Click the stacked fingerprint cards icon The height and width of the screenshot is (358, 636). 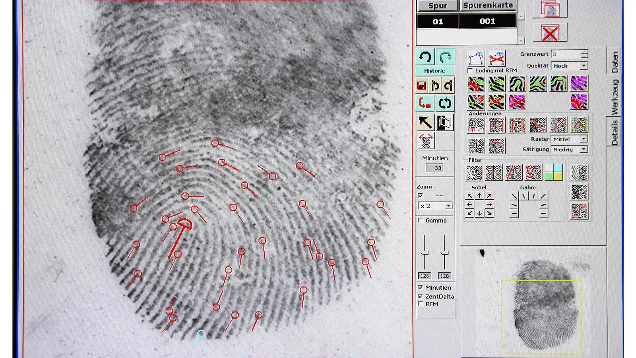point(550,9)
